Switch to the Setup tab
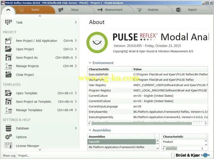214x159 pixels. [x=74, y=10]
